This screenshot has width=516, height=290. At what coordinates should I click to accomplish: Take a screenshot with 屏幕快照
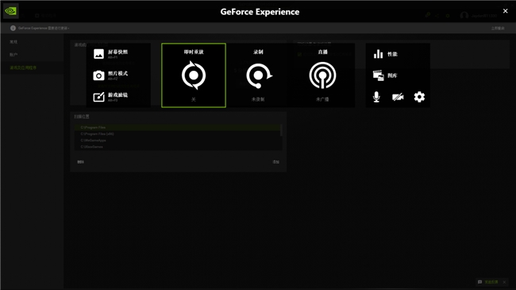111,54
